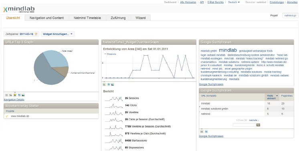Select pie chart view icon in URLs widget
Screen dimensions: 299x151
click(15, 95)
